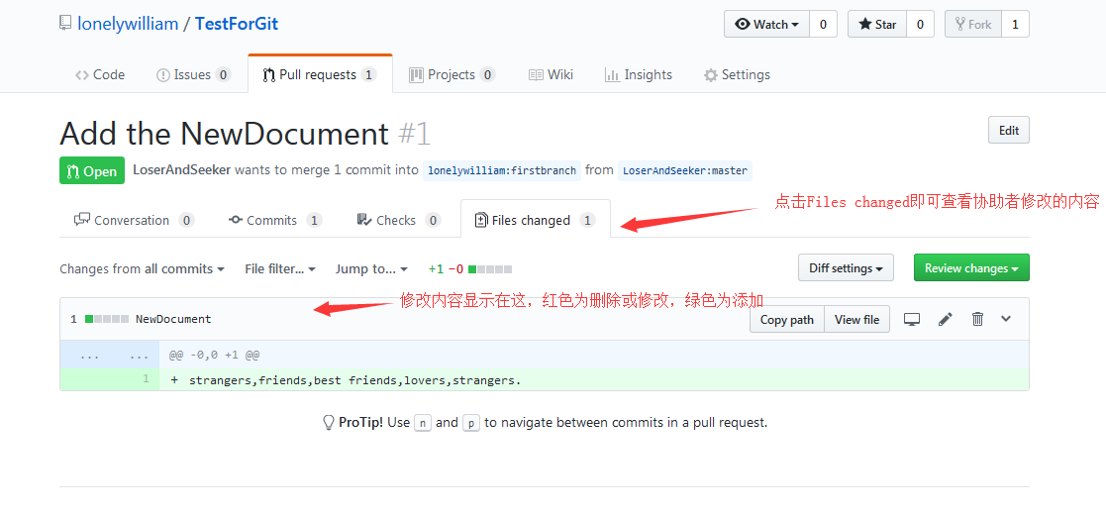This screenshot has height=516, width=1106.
Task: Click the fork count 1
Action: [x=1015, y=24]
